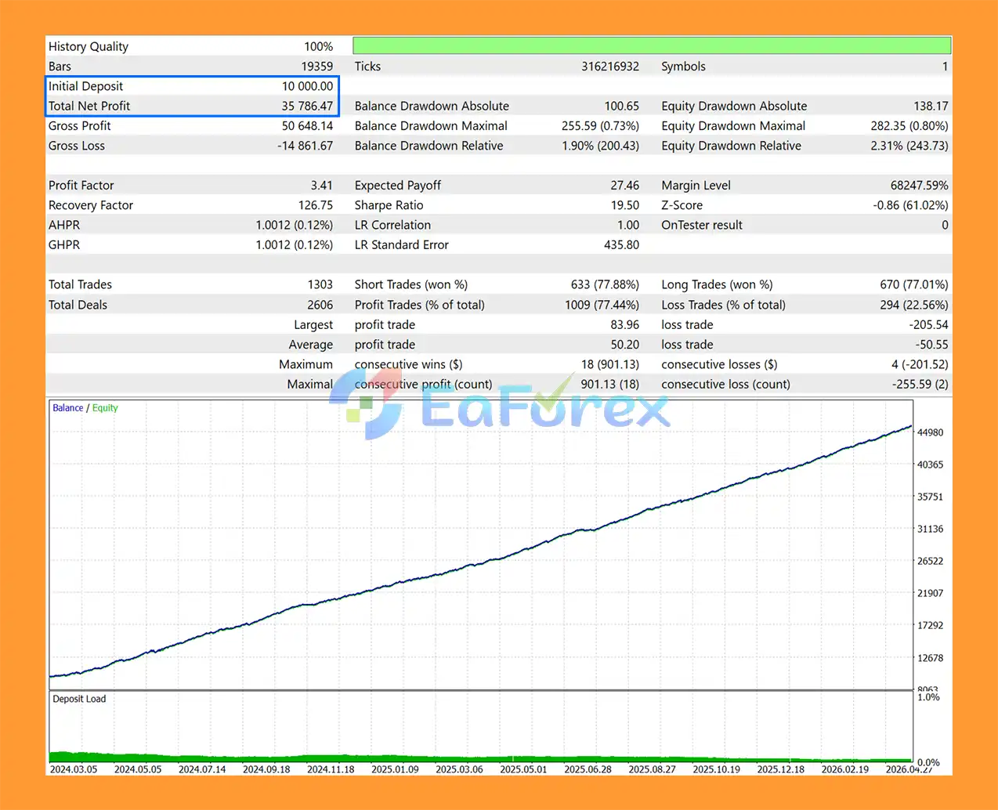
Task: Select the Margin Level value 68247.59%
Action: click(919, 186)
